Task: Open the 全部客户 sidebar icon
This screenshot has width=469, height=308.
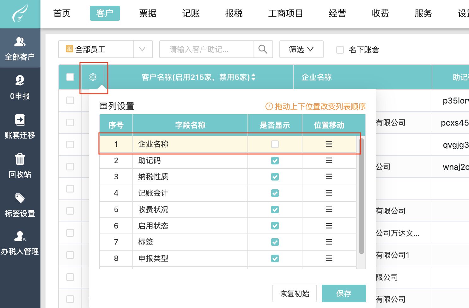Action: (20, 42)
